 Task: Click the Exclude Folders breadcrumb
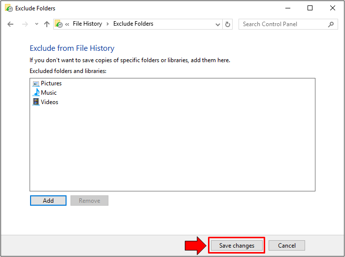(x=133, y=24)
